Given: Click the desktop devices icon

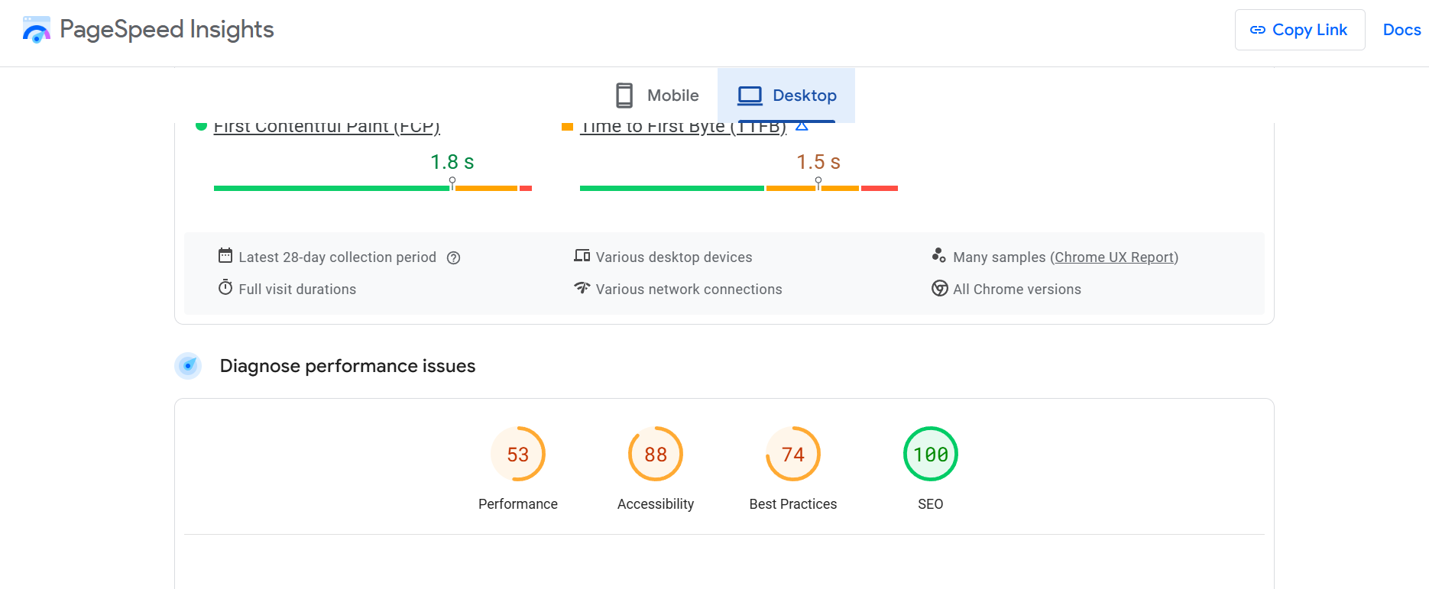Looking at the screenshot, I should [x=582, y=256].
